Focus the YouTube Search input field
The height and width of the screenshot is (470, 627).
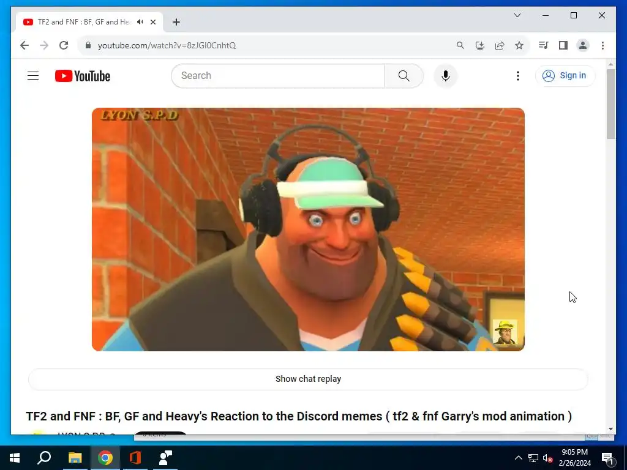(278, 75)
